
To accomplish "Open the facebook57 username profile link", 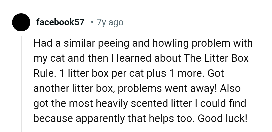I will 60,22.
